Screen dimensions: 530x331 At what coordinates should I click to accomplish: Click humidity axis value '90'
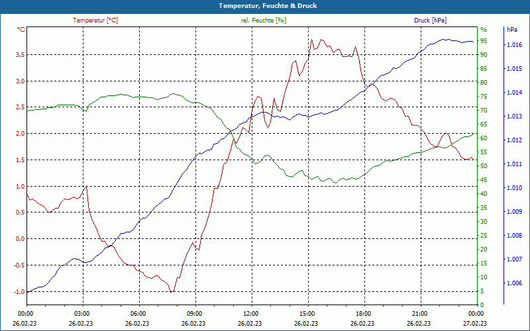[484, 55]
